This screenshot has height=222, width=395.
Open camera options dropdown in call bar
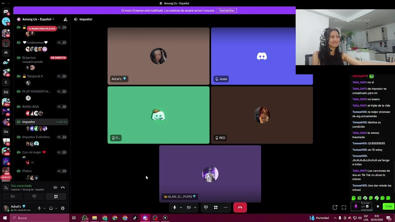(x=195, y=207)
